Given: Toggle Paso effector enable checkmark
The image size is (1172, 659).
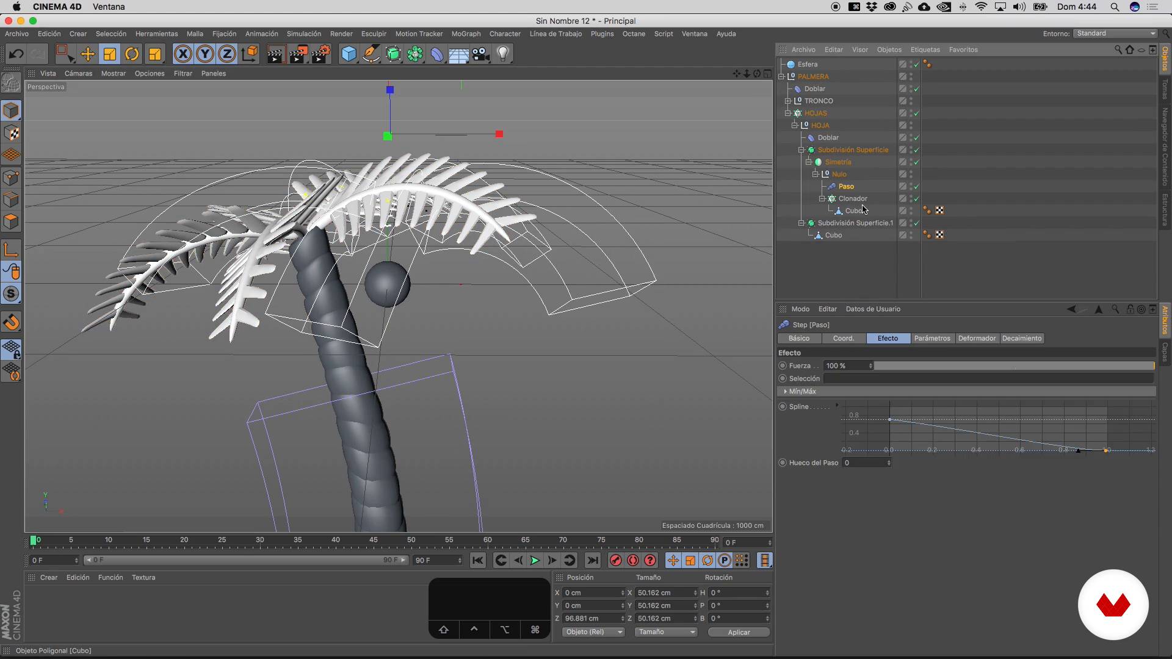Looking at the screenshot, I should tap(916, 187).
